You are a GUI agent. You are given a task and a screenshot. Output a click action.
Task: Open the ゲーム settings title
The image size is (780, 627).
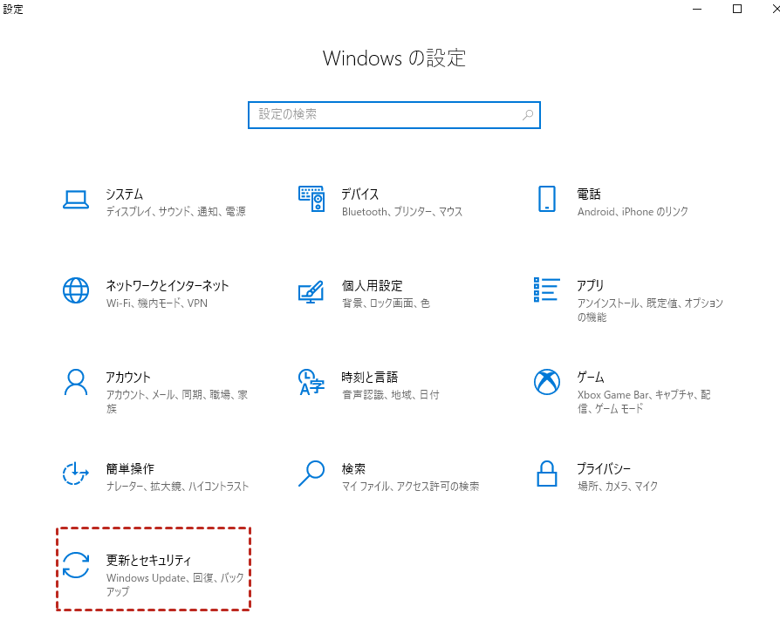pos(591,377)
